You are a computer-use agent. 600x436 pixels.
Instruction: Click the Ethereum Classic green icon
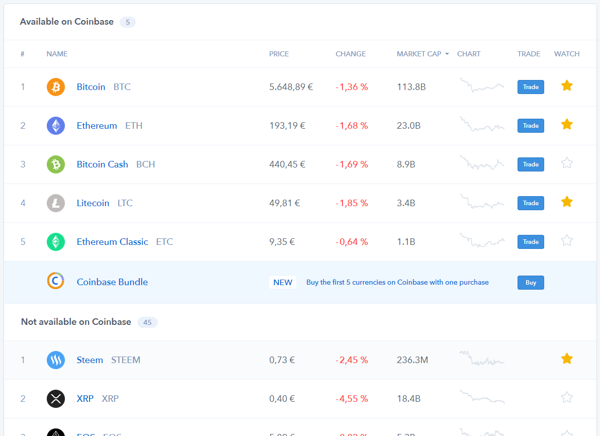(x=56, y=242)
